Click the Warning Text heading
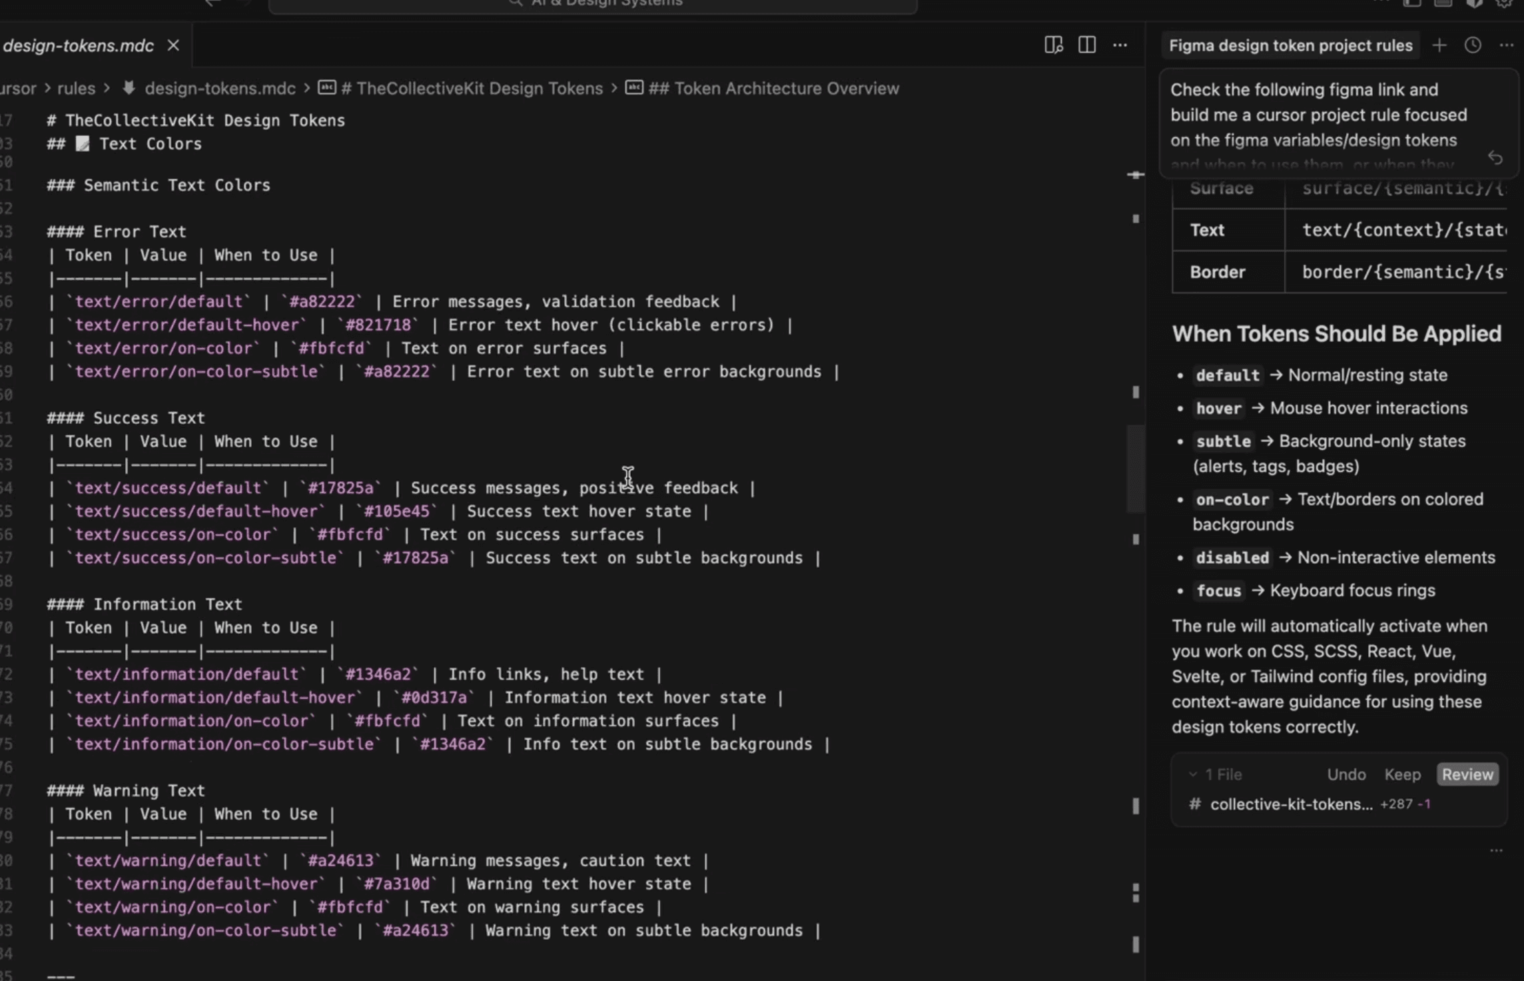The width and height of the screenshot is (1524, 981). click(126, 791)
